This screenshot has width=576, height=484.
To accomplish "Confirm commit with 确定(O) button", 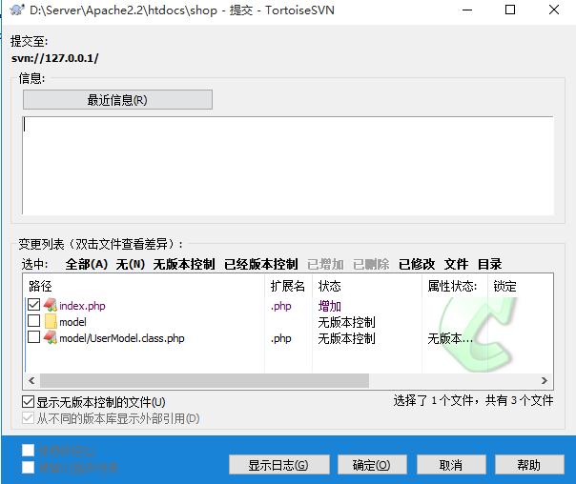I will click(371, 465).
